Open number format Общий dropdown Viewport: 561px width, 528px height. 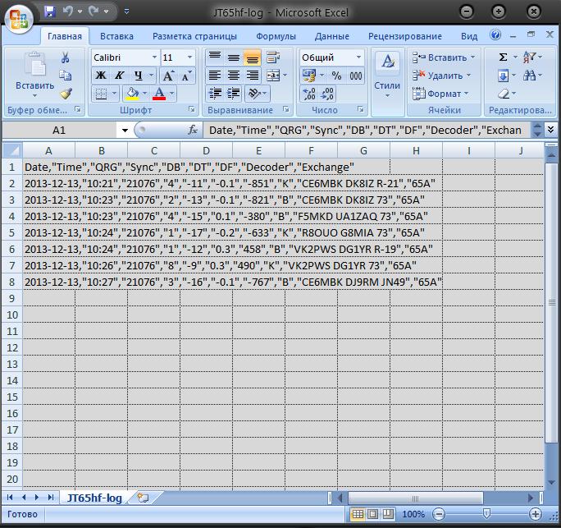click(x=358, y=57)
